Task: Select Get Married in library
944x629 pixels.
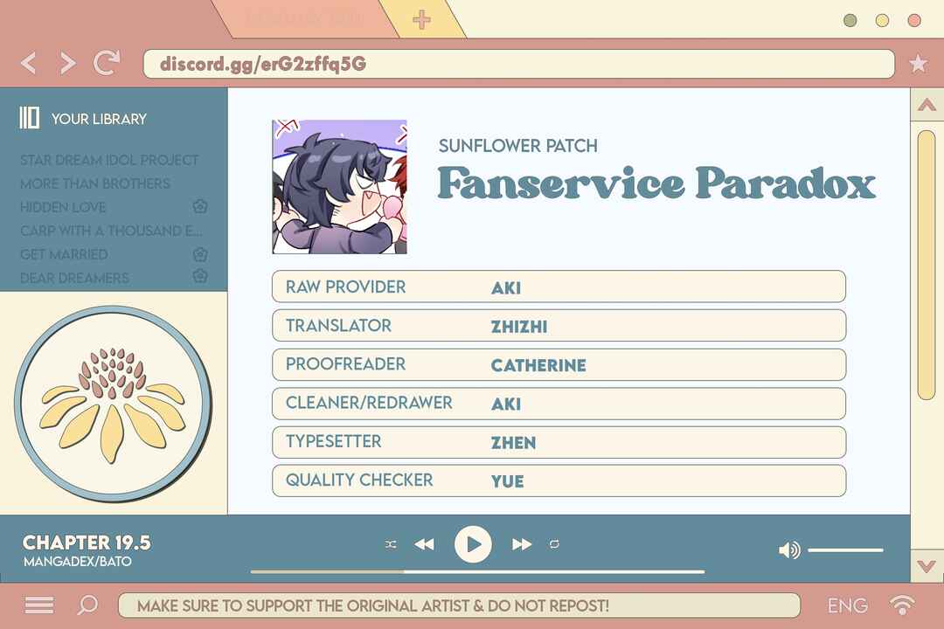Action: 64,254
